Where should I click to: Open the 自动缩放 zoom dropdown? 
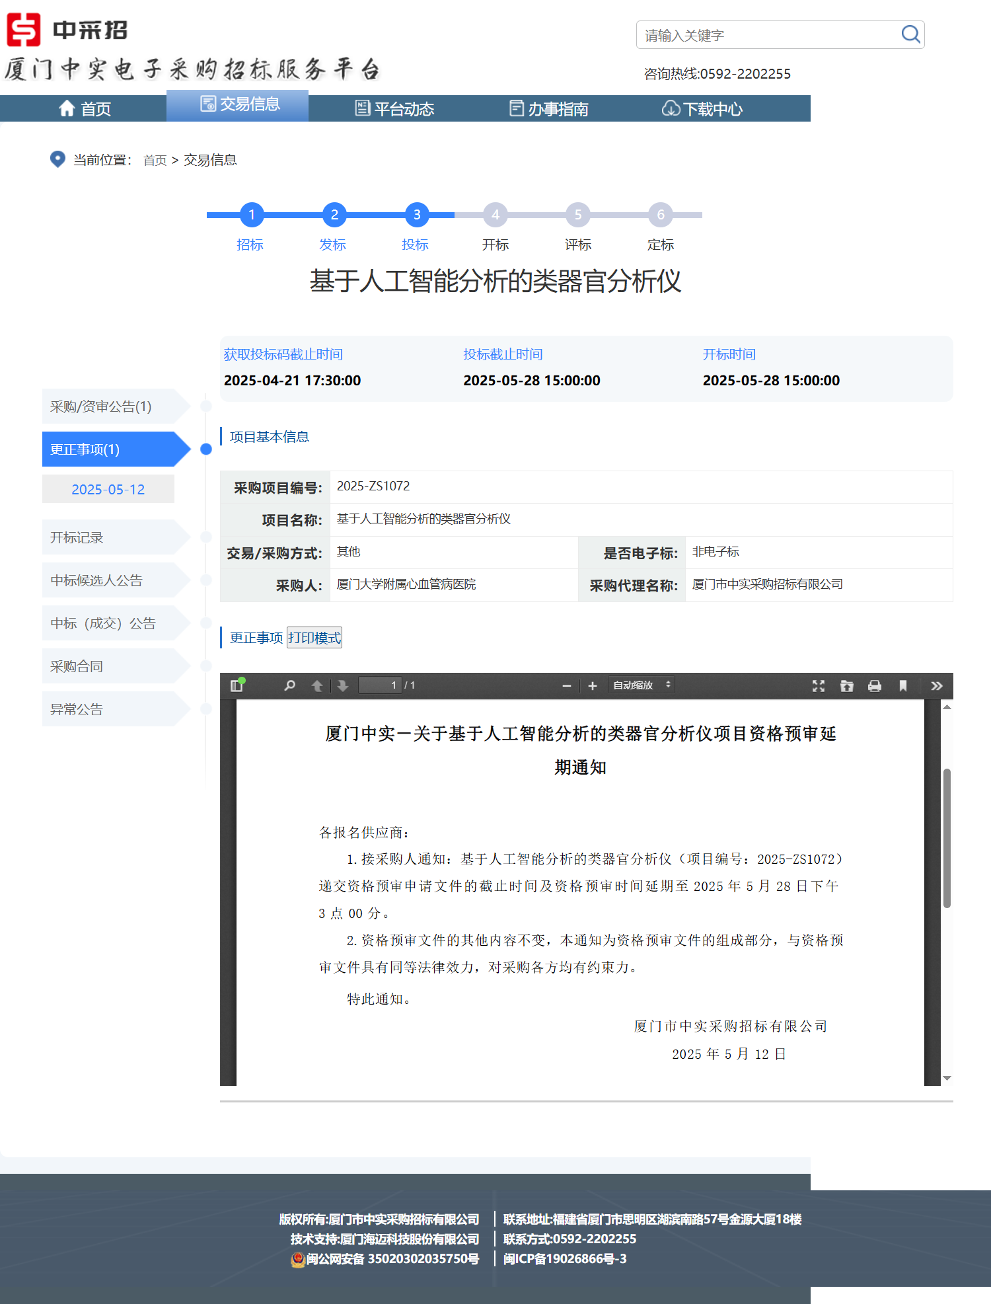[x=641, y=685]
